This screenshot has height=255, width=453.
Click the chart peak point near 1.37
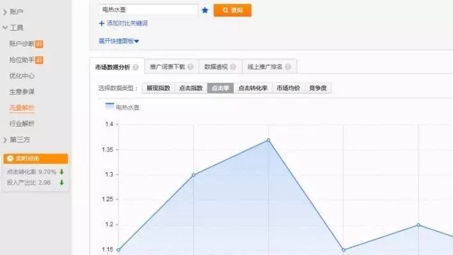(268, 140)
